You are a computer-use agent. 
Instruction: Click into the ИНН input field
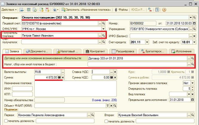[x=22, y=89]
